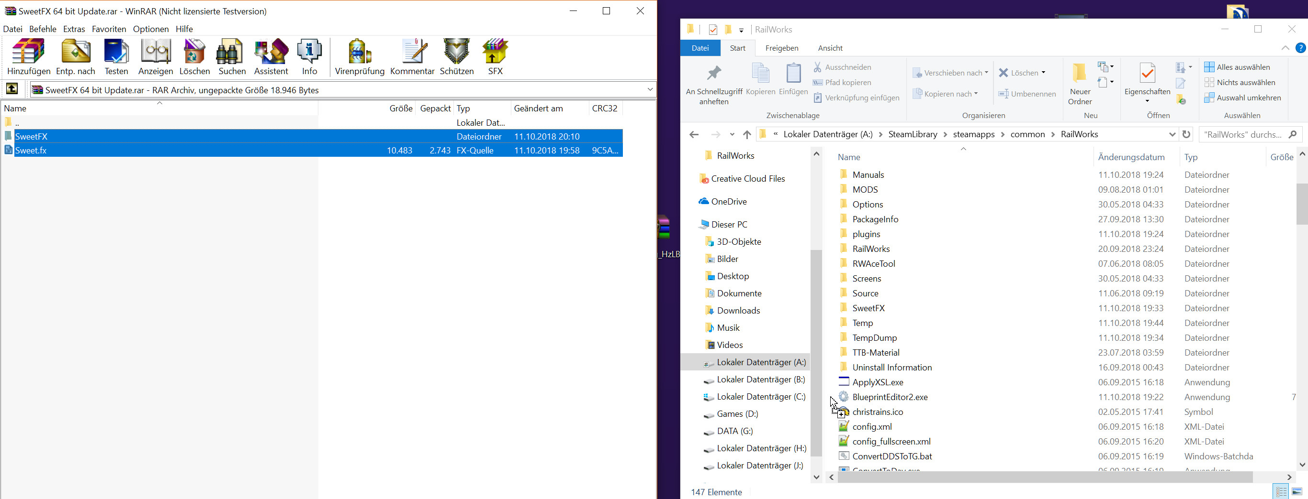Pin folder with An Schnellzugriff anheften
This screenshot has height=499, width=1308.
[x=714, y=85]
